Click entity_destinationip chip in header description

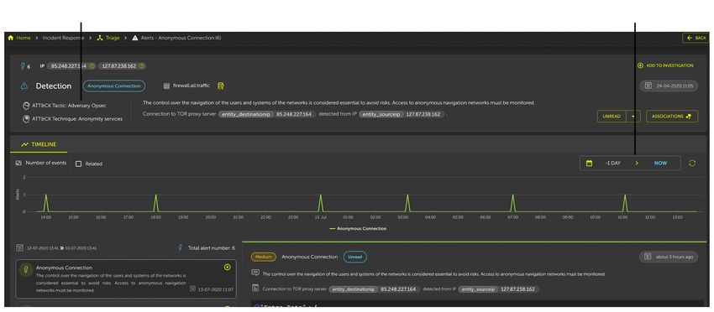246,114
